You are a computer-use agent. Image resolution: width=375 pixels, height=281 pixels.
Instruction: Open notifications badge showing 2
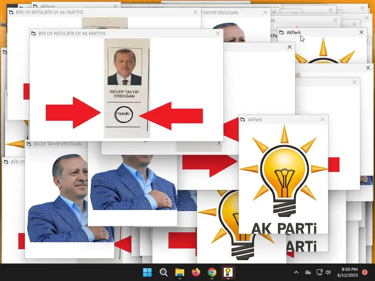(x=365, y=272)
